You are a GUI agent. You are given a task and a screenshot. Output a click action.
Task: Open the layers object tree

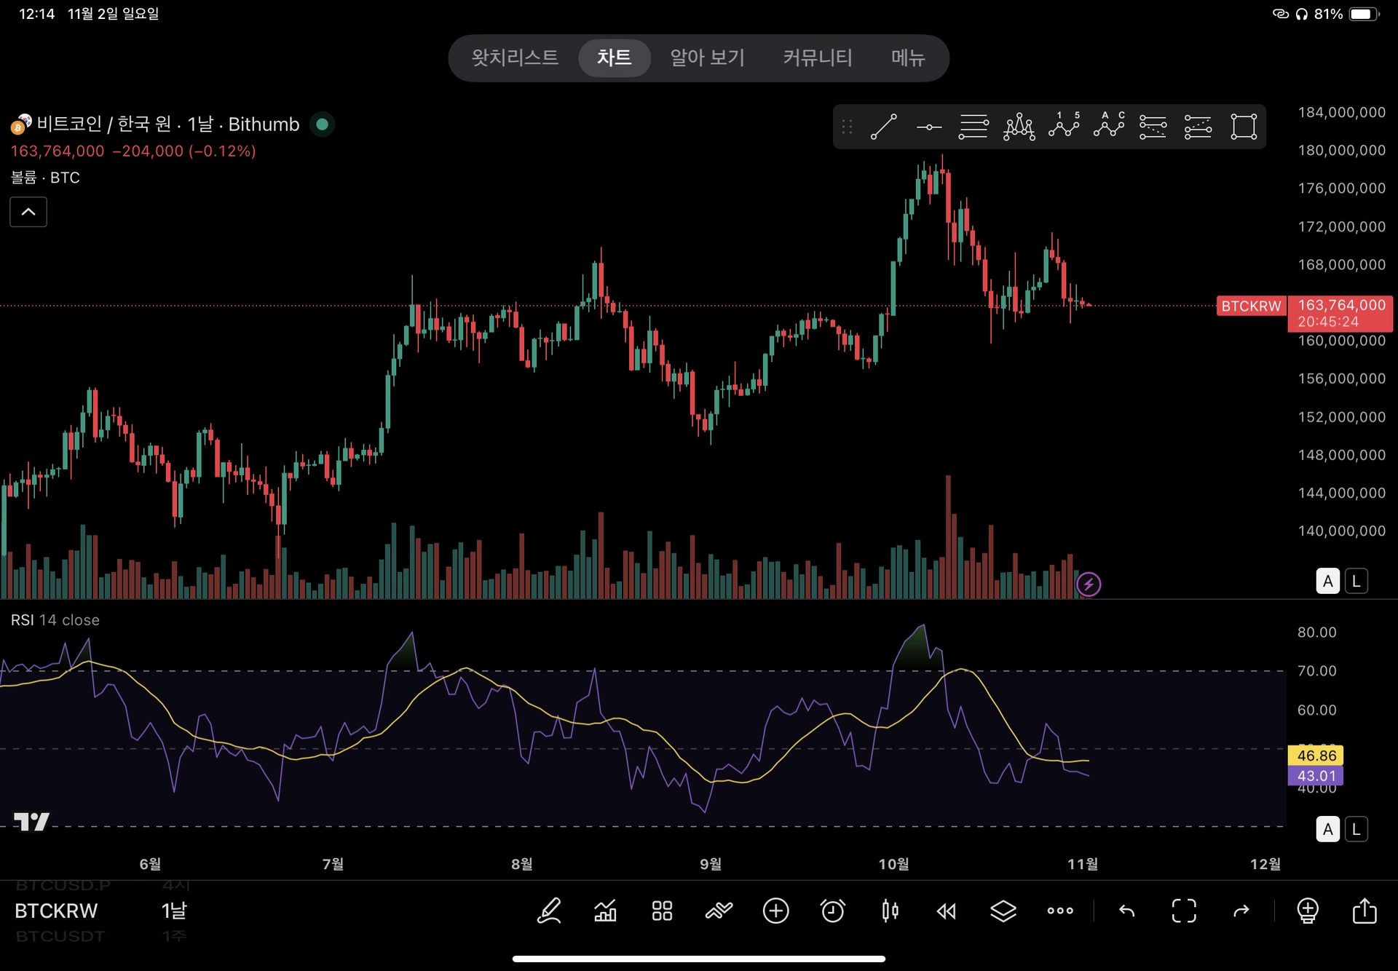(x=1003, y=911)
